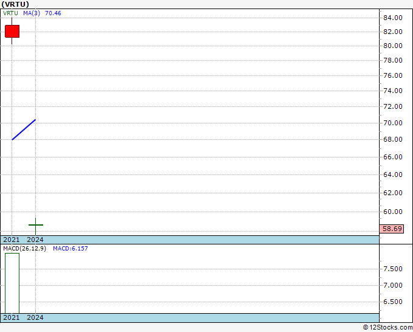Screen dimensions: 413x332
Task: Click the 62.00 price axis label
Action: [x=393, y=193]
